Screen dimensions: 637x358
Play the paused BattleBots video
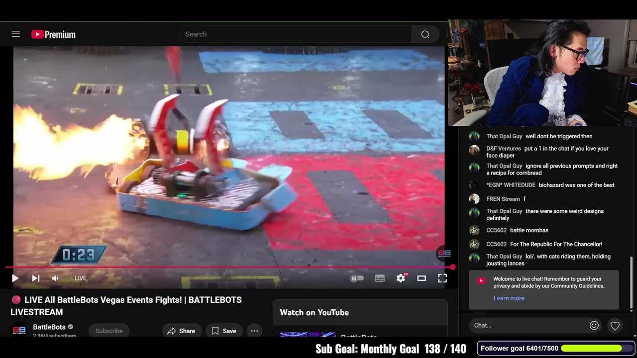click(15, 278)
